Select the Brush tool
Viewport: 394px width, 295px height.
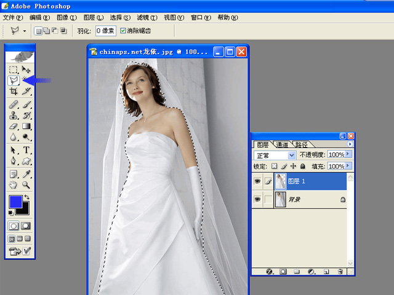click(x=26, y=104)
